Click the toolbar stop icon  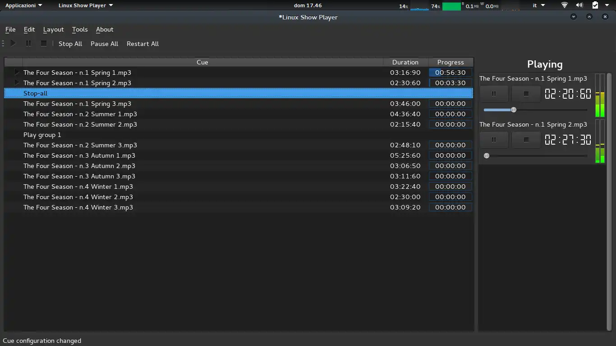(44, 43)
